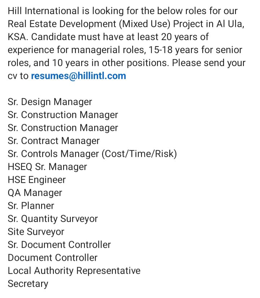Click the Site Surveyor entry

[x=36, y=232]
